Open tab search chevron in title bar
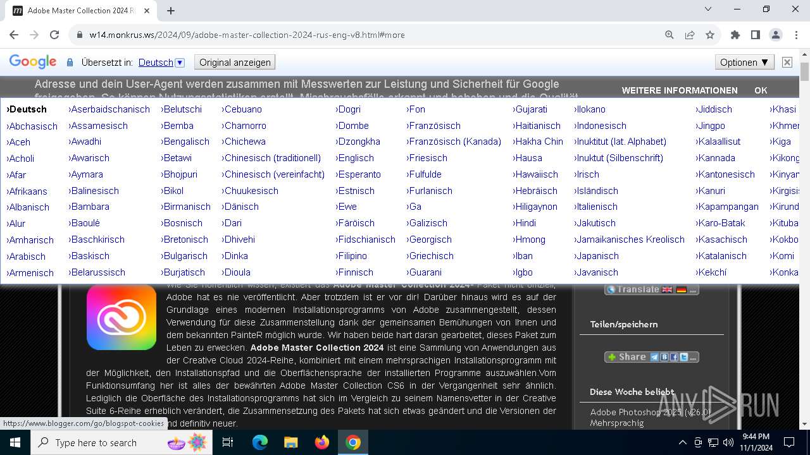The width and height of the screenshot is (810, 455). [709, 9]
